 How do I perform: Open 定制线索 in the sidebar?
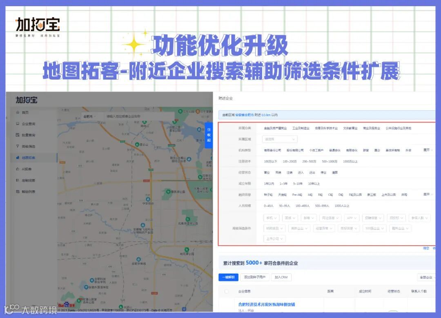[x=29, y=180]
